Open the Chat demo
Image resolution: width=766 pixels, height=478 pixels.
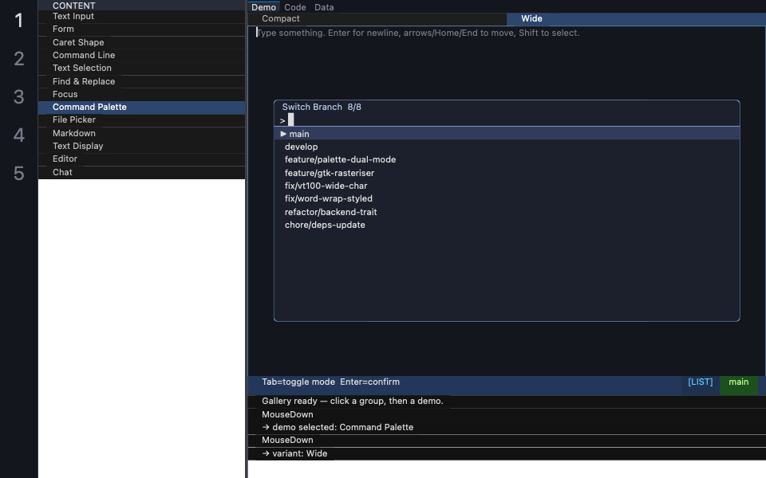click(x=142, y=172)
